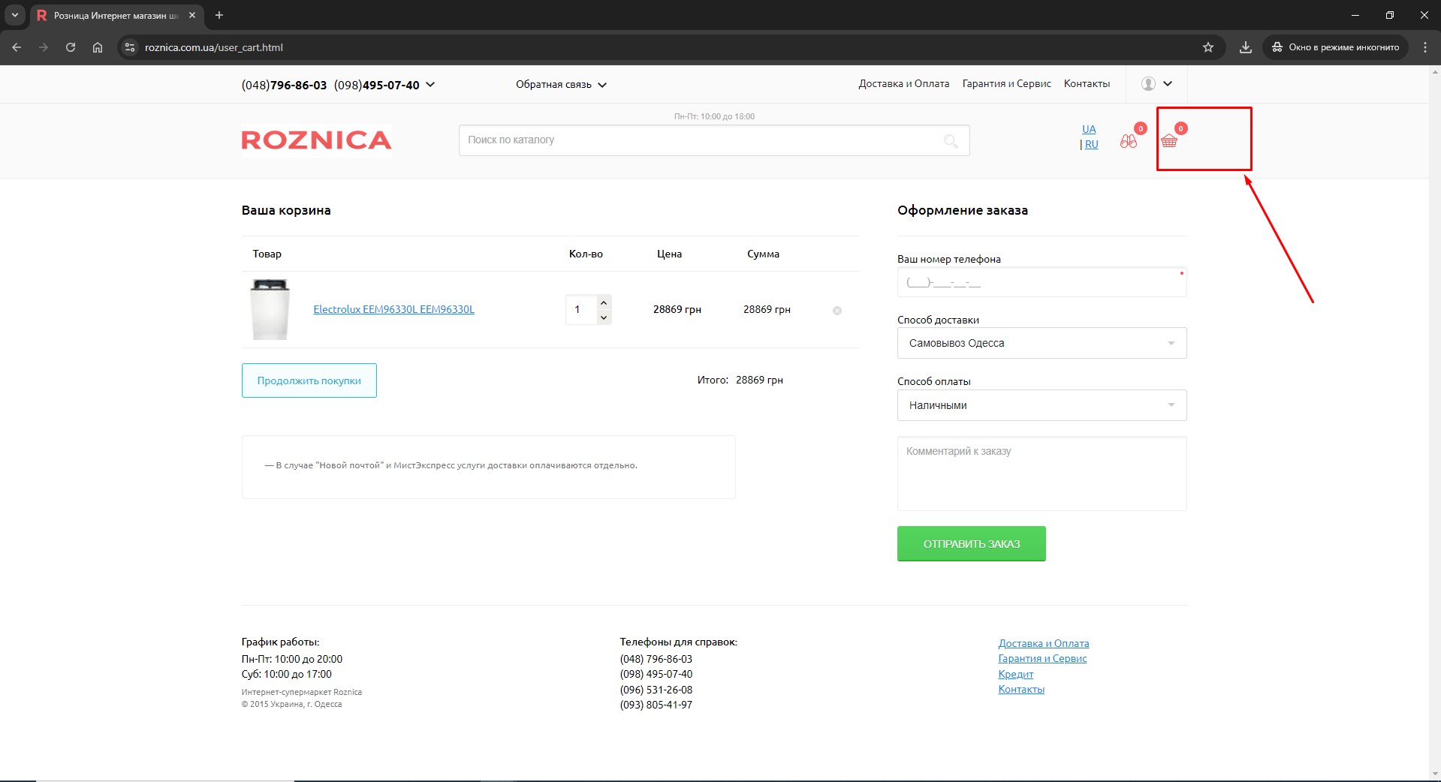The width and height of the screenshot is (1441, 782).
Task: Open the comparison binoculars icon
Action: [x=1128, y=140]
